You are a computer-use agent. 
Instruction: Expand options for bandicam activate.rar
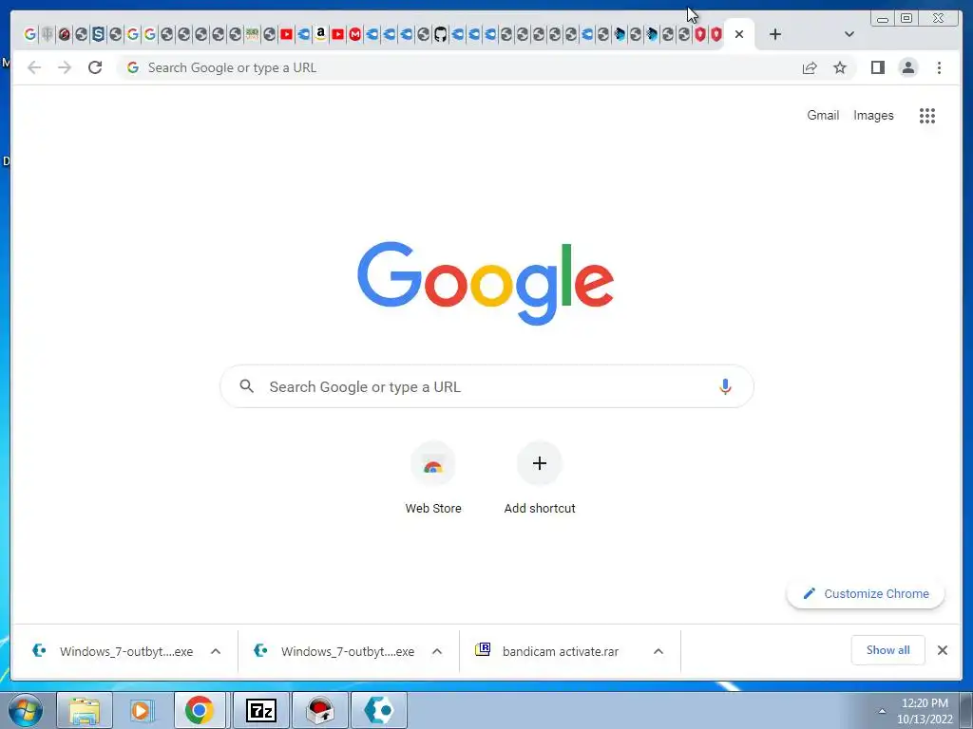658,651
